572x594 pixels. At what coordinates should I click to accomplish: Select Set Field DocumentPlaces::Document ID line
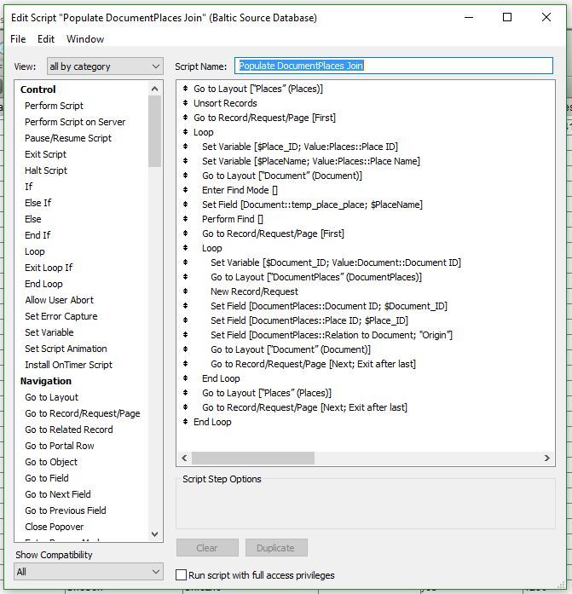click(x=329, y=306)
